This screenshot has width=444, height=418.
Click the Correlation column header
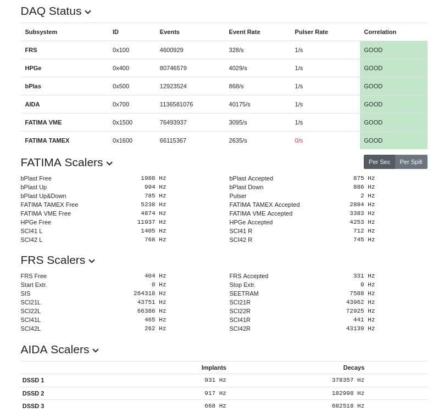pyautogui.click(x=380, y=32)
